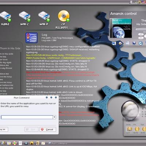Screen dimensions: 146x146
Task: Click 'File path: /var/log/messages' text
Action: [57, 38]
